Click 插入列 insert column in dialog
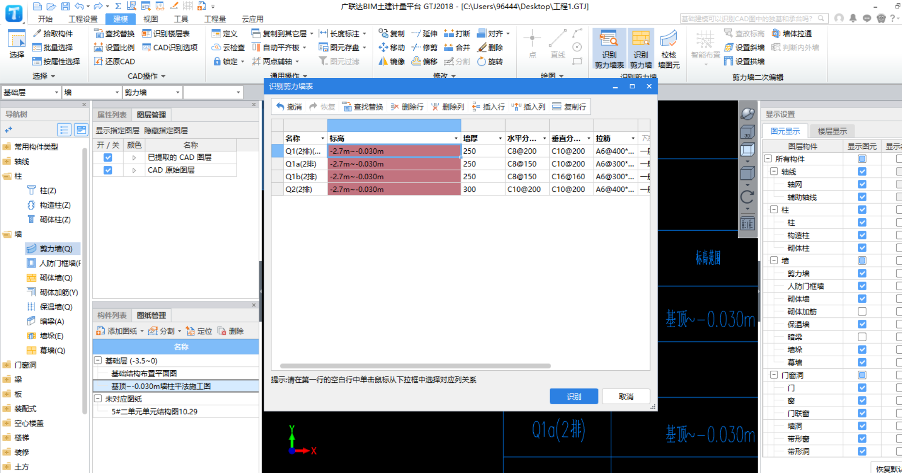This screenshot has height=473, width=902. click(x=529, y=107)
